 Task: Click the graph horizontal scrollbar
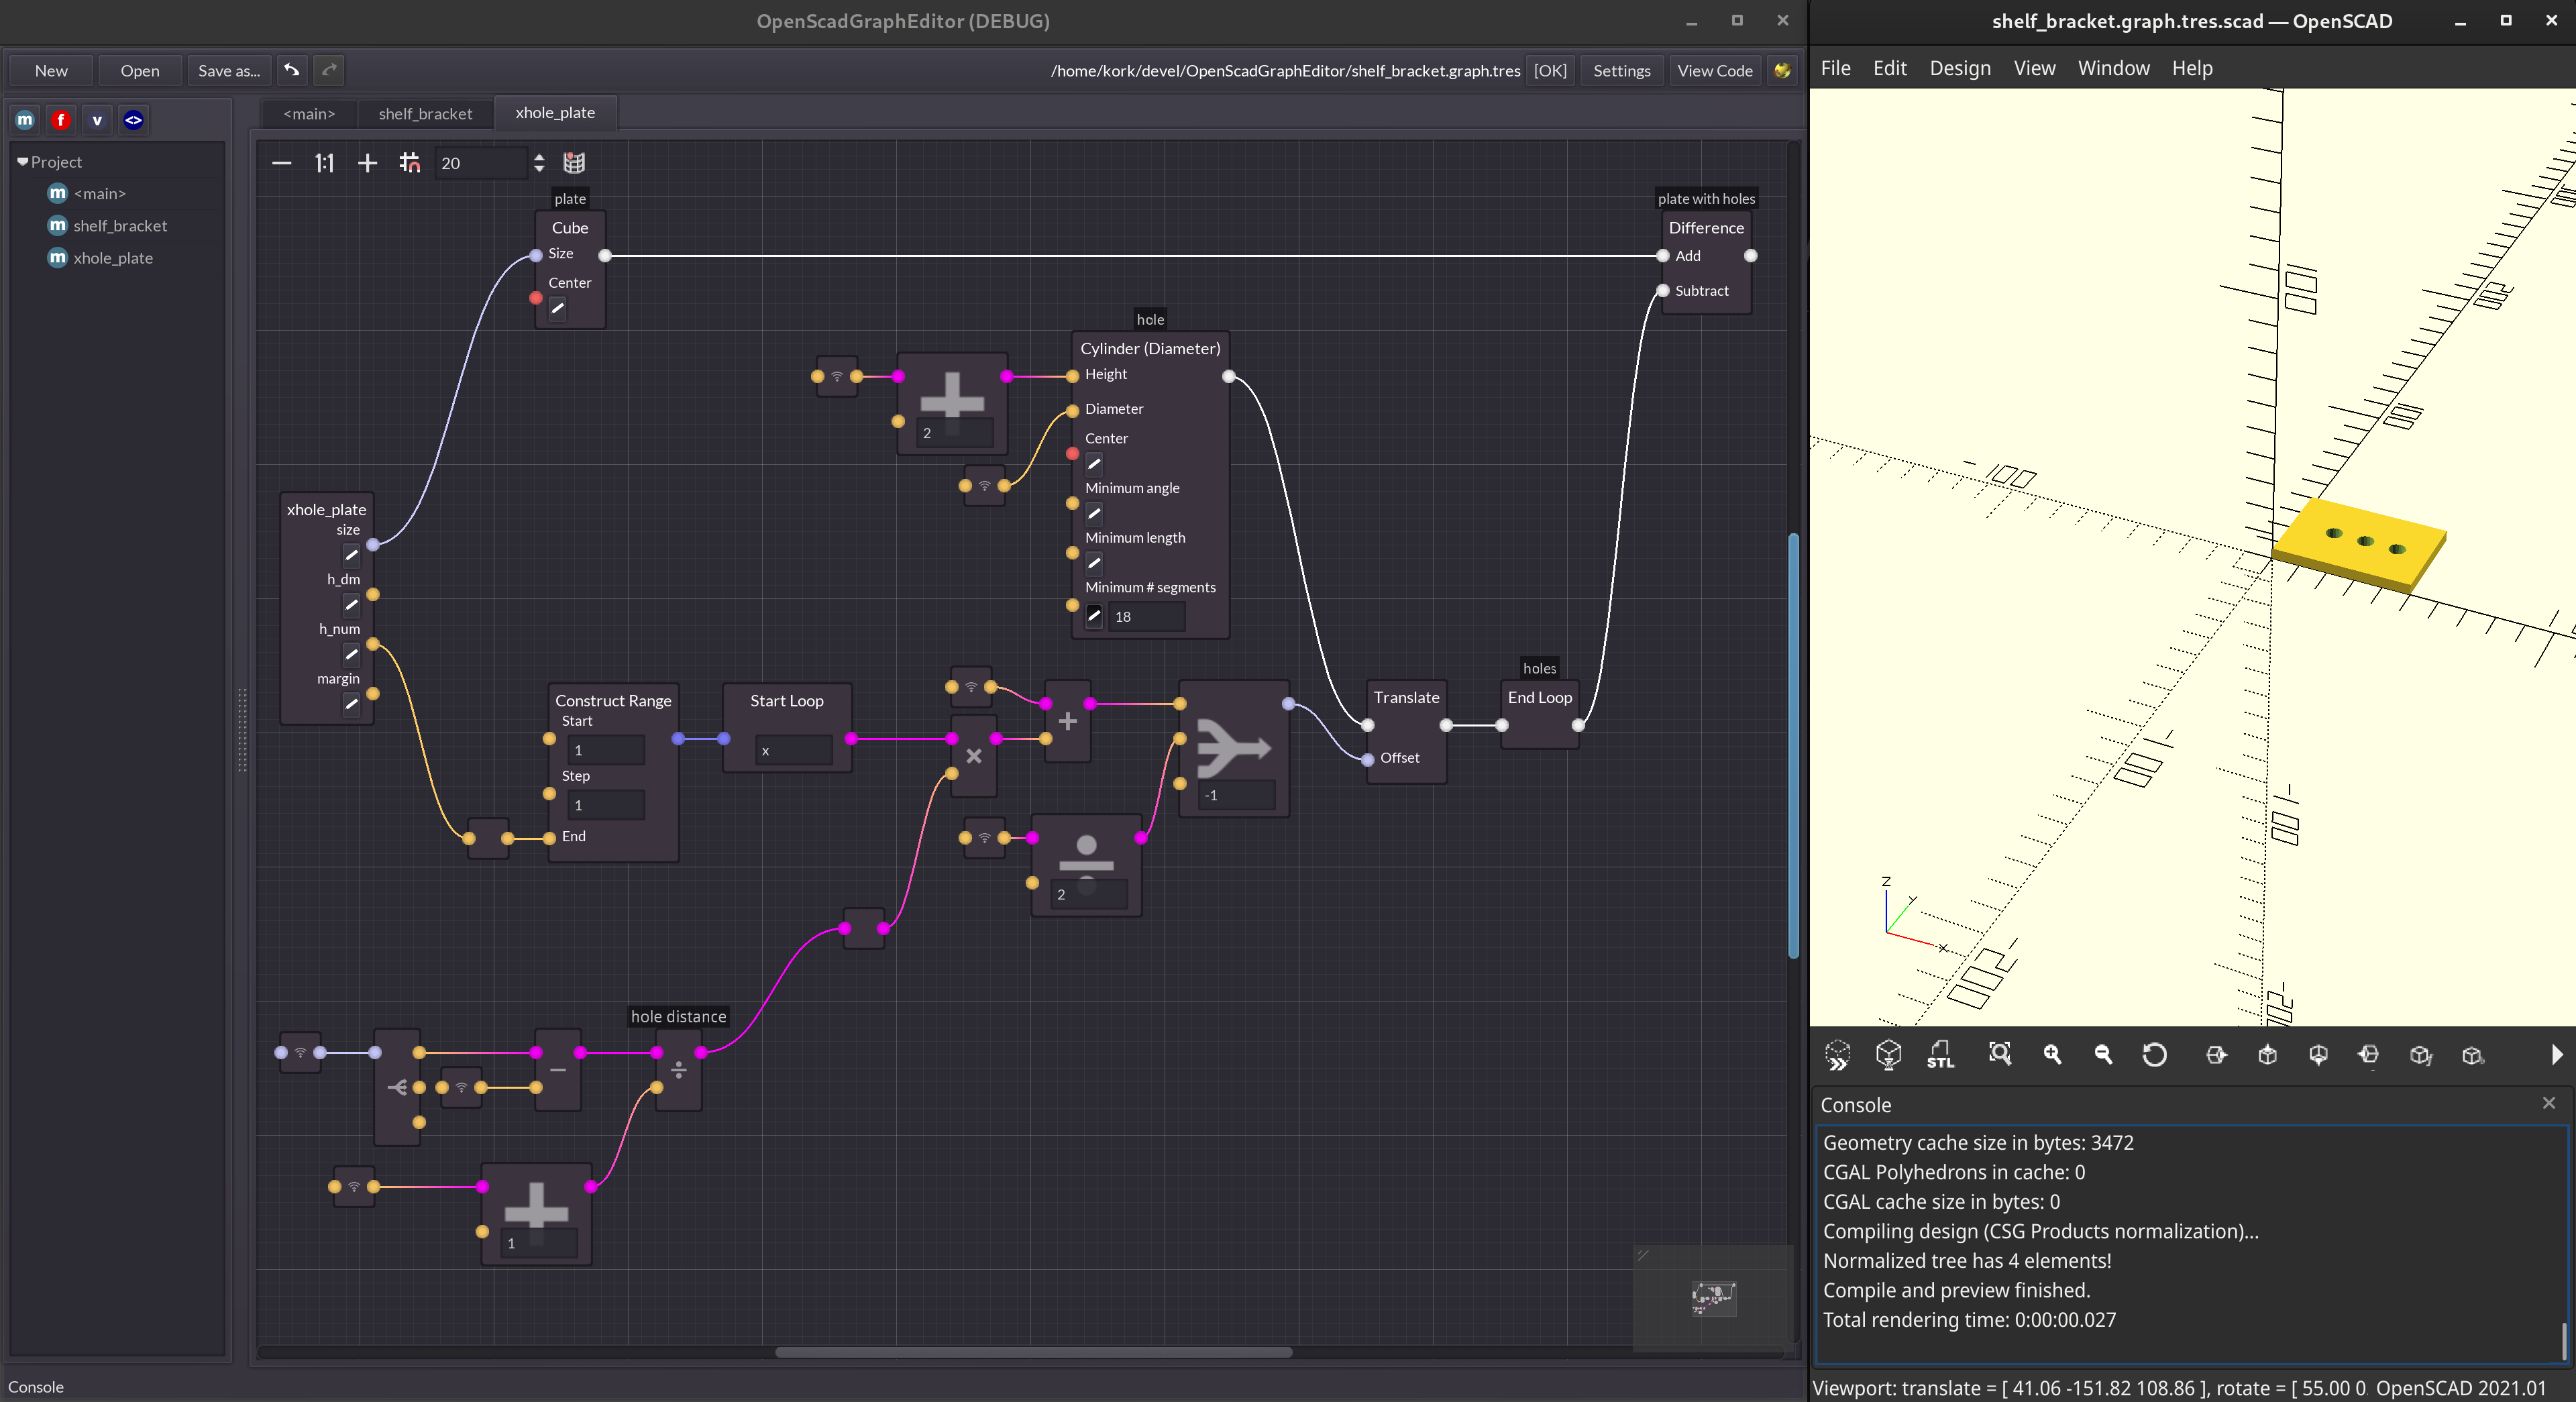point(1033,1352)
